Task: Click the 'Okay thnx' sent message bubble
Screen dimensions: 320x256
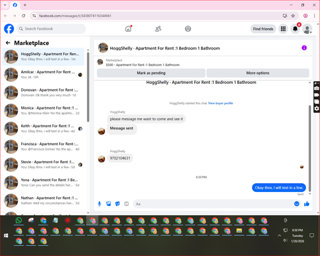Action: tap(279, 188)
